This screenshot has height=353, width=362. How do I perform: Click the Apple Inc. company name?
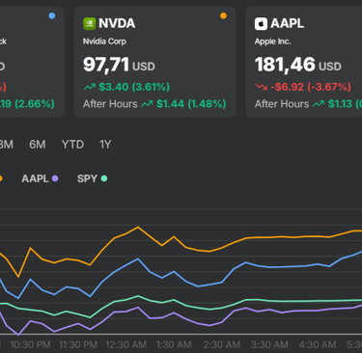(x=273, y=41)
